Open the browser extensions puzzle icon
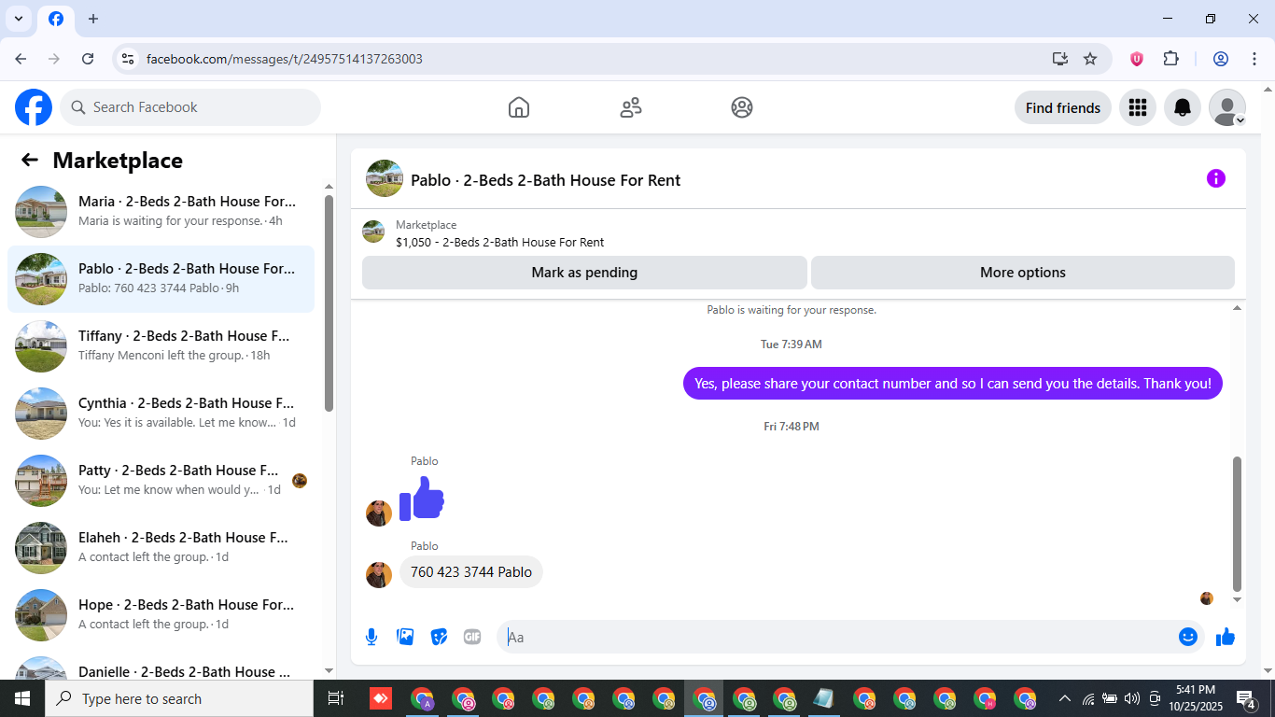The width and height of the screenshot is (1275, 717). tap(1171, 59)
